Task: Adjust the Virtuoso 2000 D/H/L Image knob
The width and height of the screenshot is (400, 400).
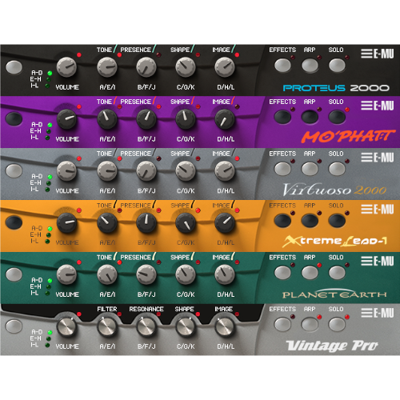Action: pyautogui.click(x=225, y=170)
